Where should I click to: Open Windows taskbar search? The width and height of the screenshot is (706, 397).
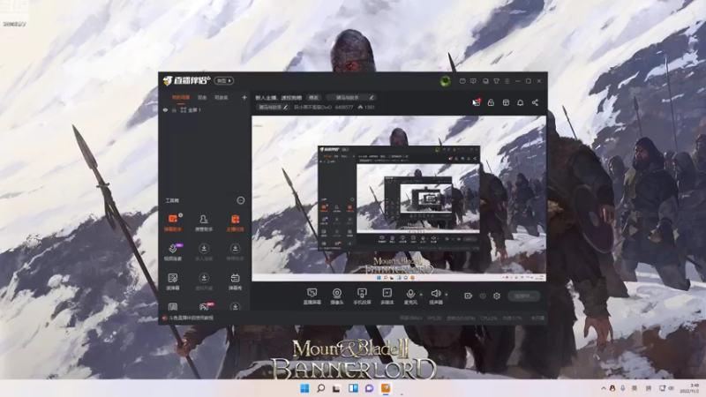coord(320,388)
